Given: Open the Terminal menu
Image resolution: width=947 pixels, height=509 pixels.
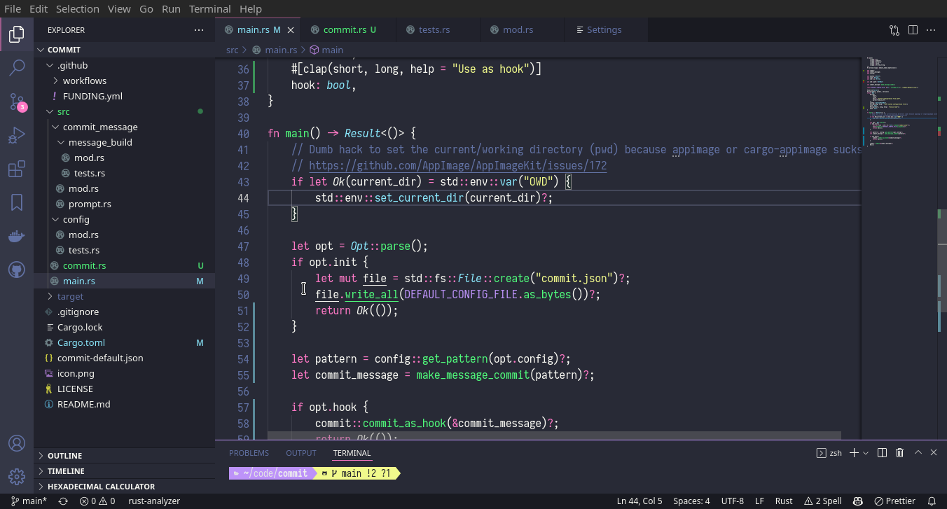Looking at the screenshot, I should 210,9.
